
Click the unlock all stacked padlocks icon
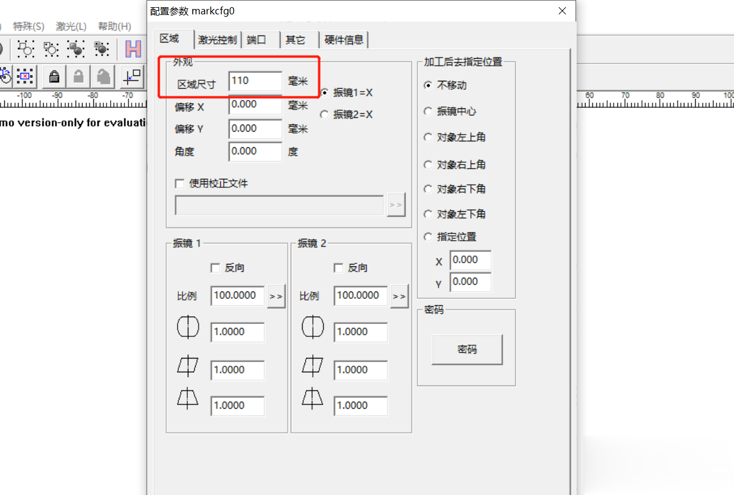tap(103, 76)
